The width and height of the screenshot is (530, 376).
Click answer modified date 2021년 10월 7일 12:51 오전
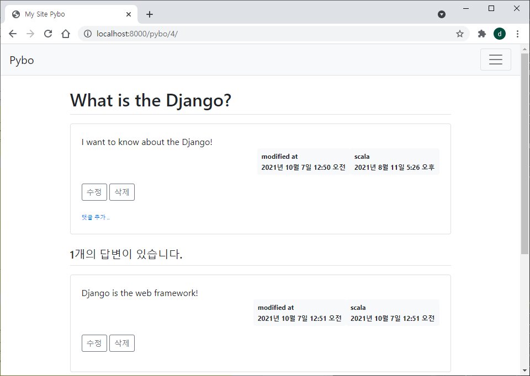299,318
